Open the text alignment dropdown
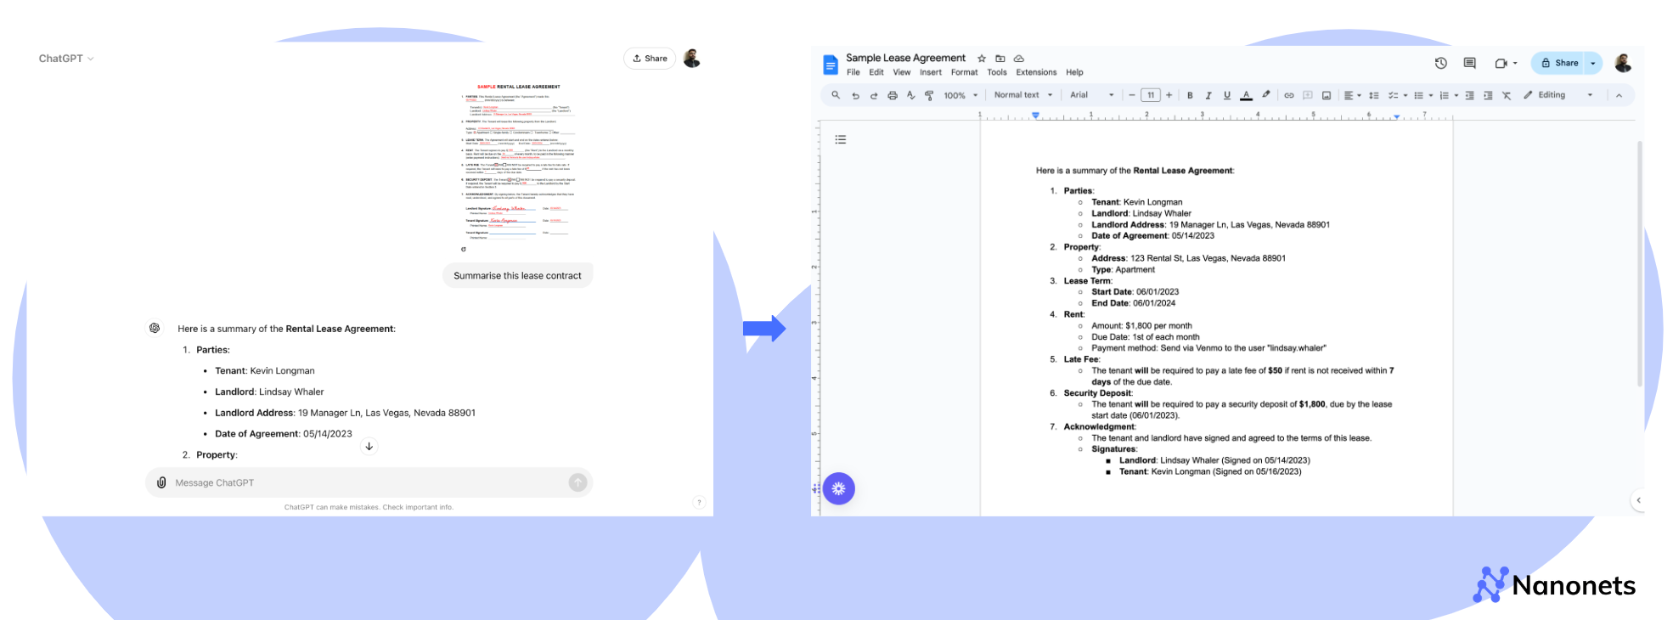This screenshot has height=620, width=1673. (x=1352, y=95)
